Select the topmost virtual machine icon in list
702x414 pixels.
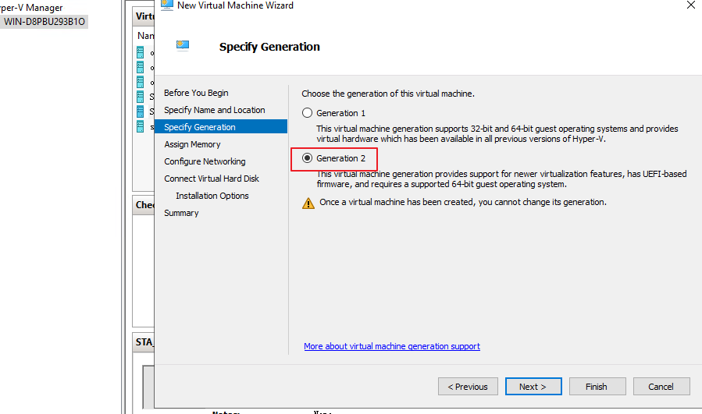[x=141, y=52]
